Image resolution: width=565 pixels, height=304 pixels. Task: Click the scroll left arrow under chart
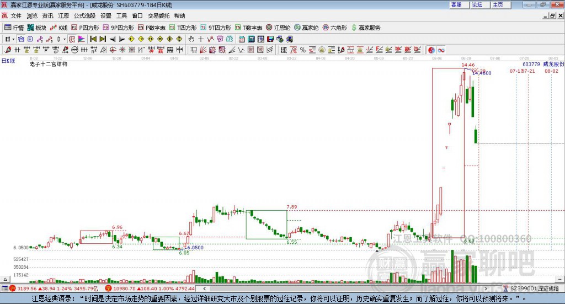[204, 288]
